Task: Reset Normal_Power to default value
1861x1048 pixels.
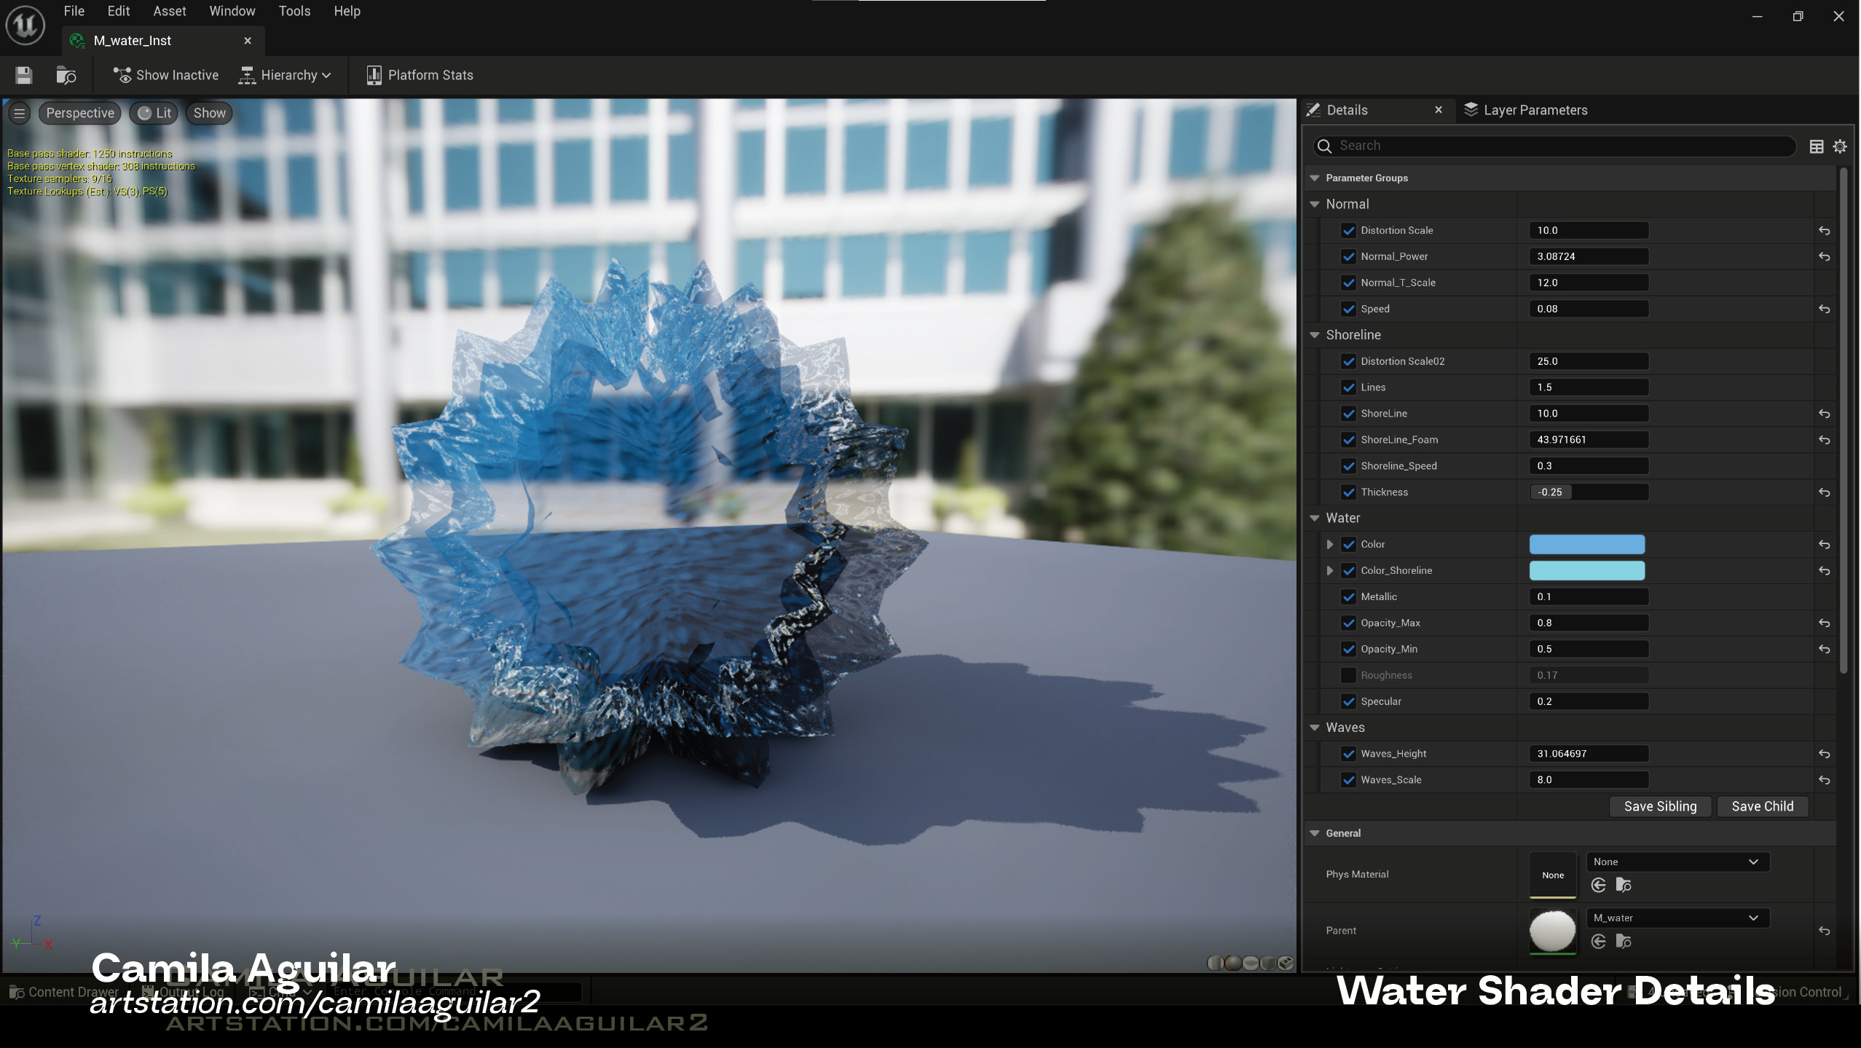Action: point(1825,256)
